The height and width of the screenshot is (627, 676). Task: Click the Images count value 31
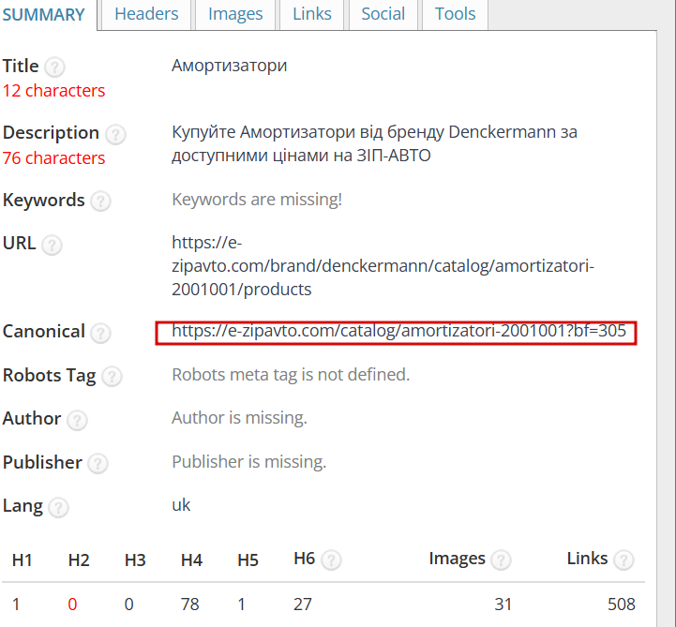(x=503, y=605)
